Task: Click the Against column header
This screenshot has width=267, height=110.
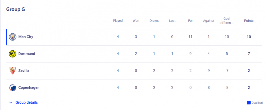Action: click(x=209, y=21)
